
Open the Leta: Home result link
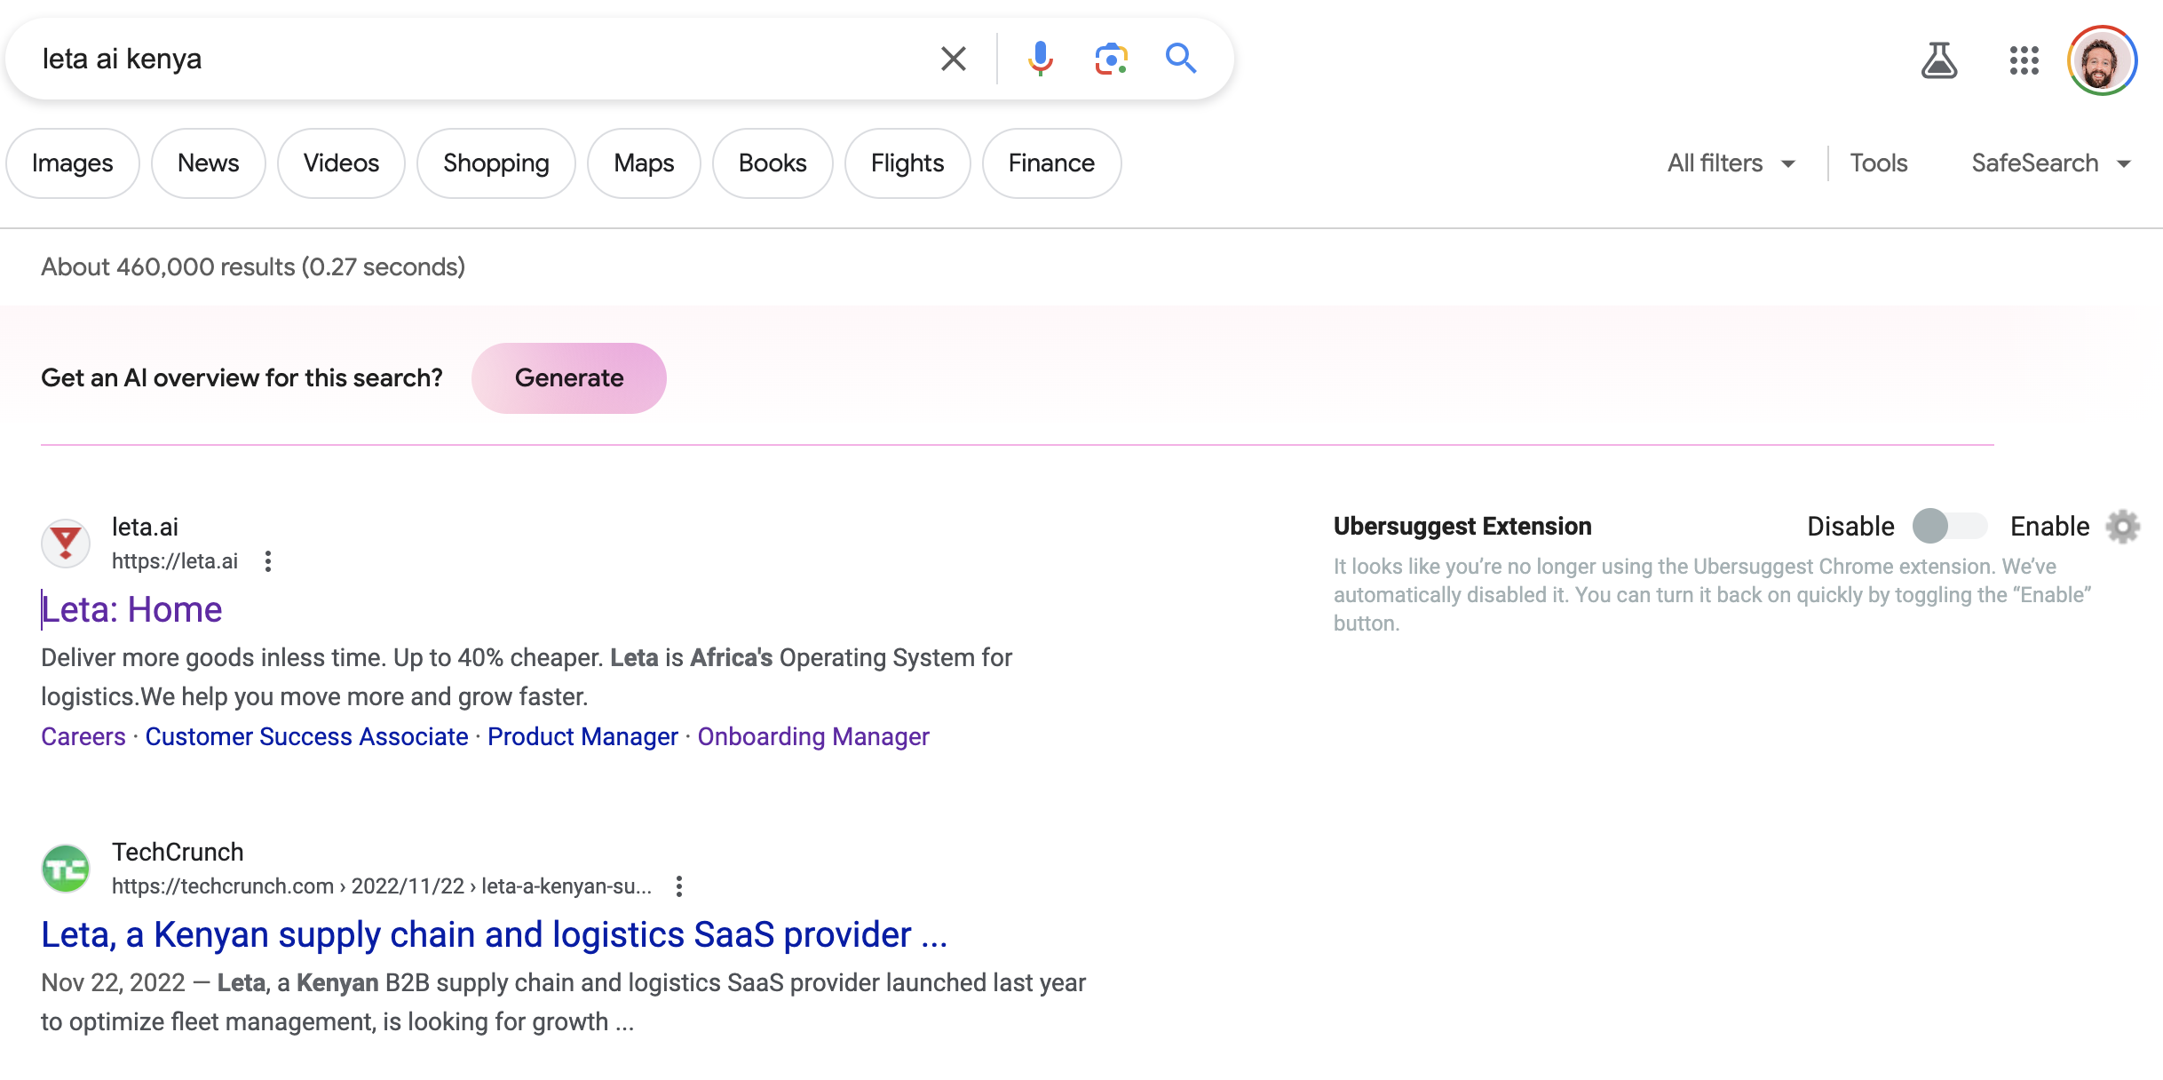click(132, 609)
